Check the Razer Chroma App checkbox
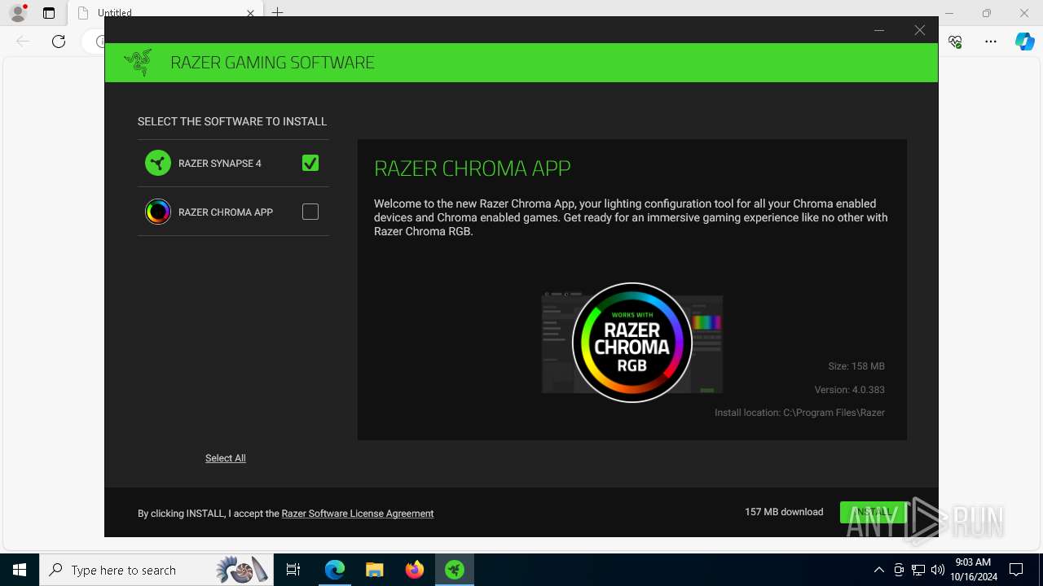The image size is (1043, 586). click(x=310, y=212)
